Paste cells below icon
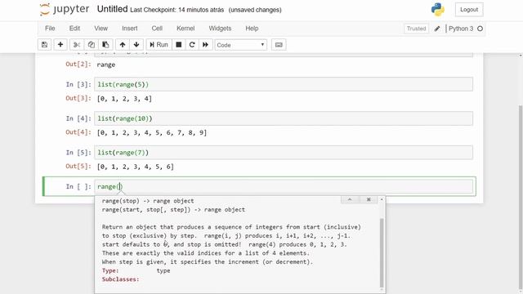Viewport: 523px width, 294px height. [x=105, y=45]
